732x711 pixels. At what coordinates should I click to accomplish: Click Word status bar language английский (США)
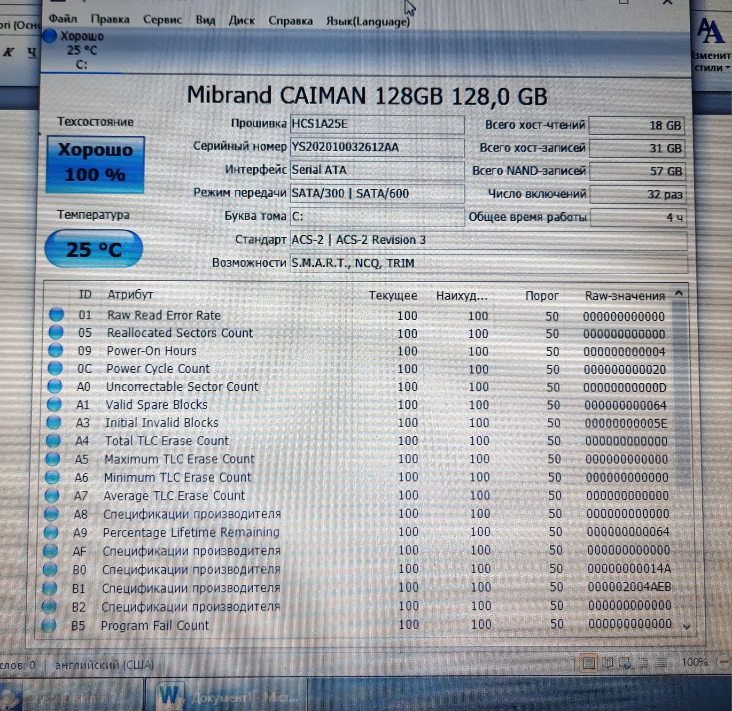coord(104,664)
